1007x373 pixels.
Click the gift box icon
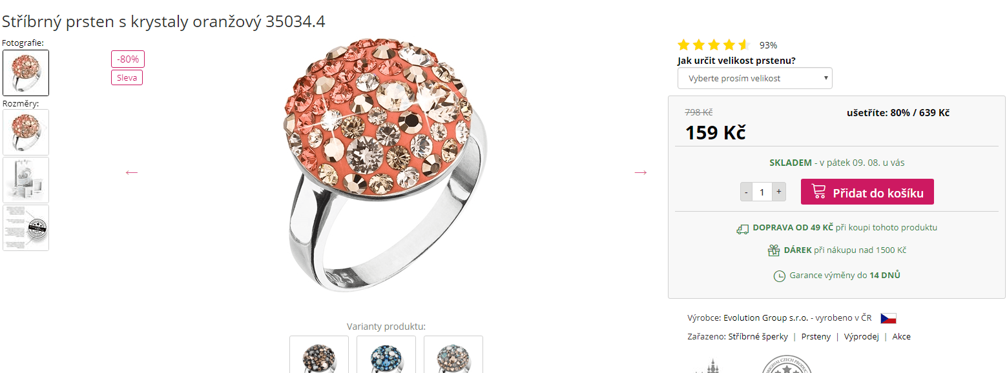(773, 250)
